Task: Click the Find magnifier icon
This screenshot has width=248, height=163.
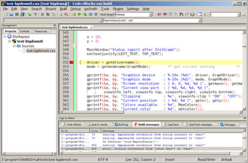Action: (60, 14)
